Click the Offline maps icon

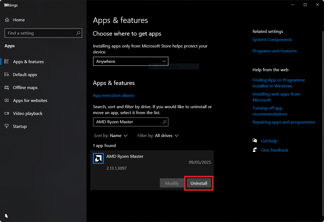tap(7, 87)
